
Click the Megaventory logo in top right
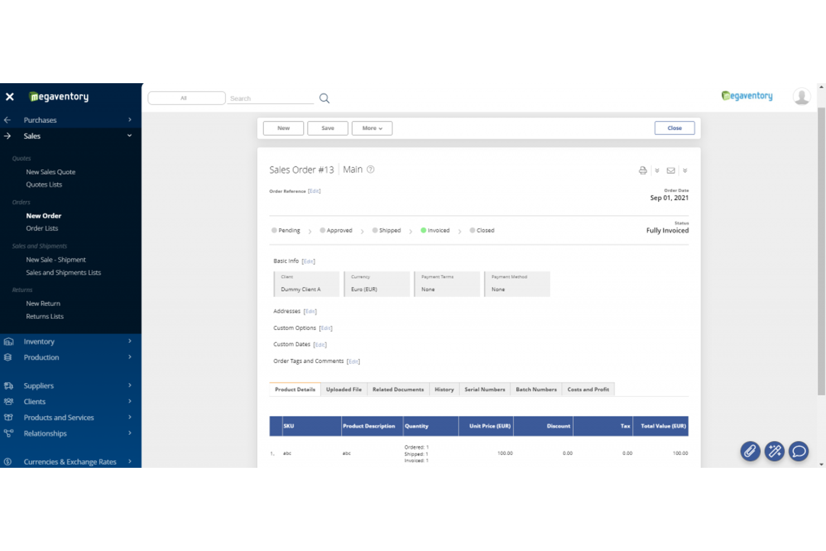pyautogui.click(x=747, y=96)
